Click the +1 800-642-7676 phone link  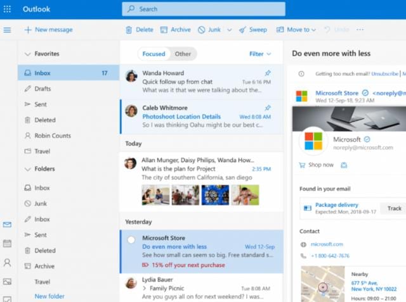330,256
